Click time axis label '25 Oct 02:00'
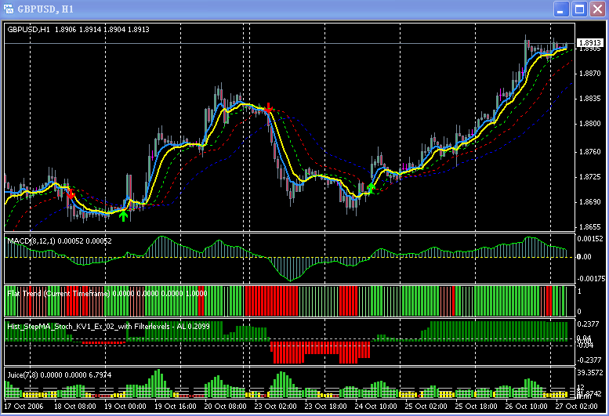 pyautogui.click(x=426, y=407)
